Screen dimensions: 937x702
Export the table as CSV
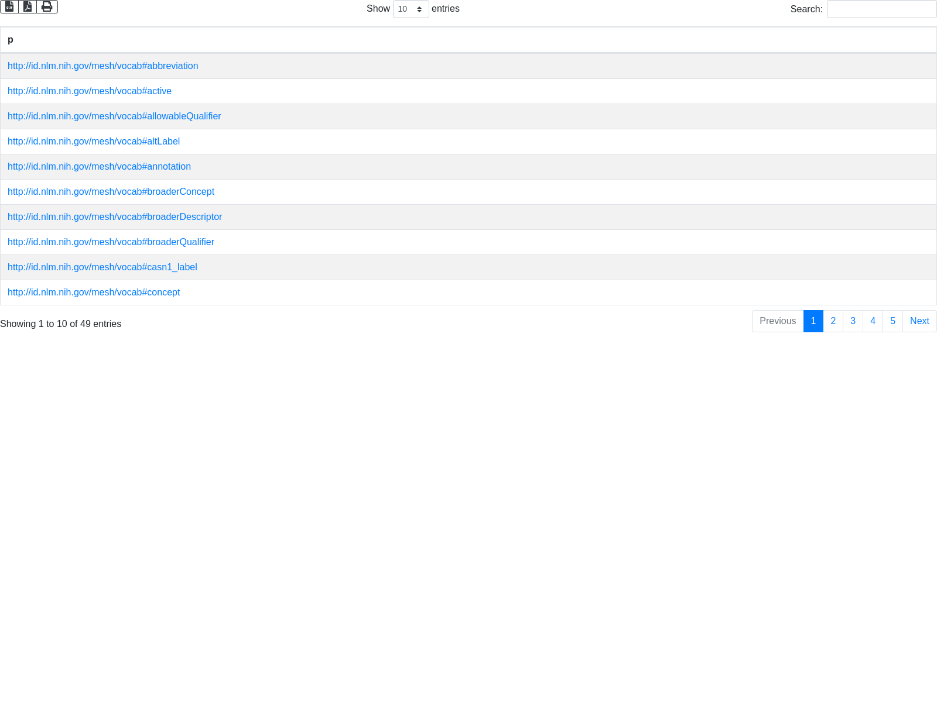tap(9, 6)
